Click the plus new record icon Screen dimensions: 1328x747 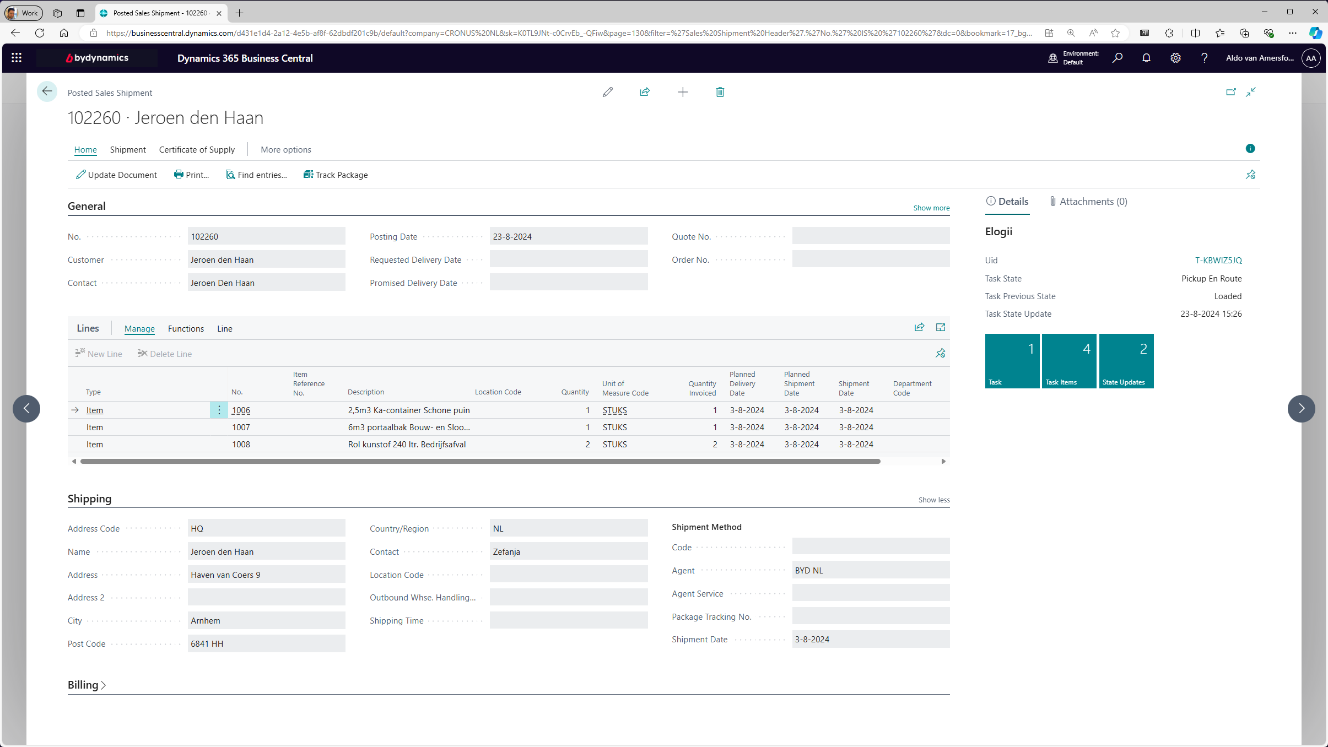(x=682, y=92)
